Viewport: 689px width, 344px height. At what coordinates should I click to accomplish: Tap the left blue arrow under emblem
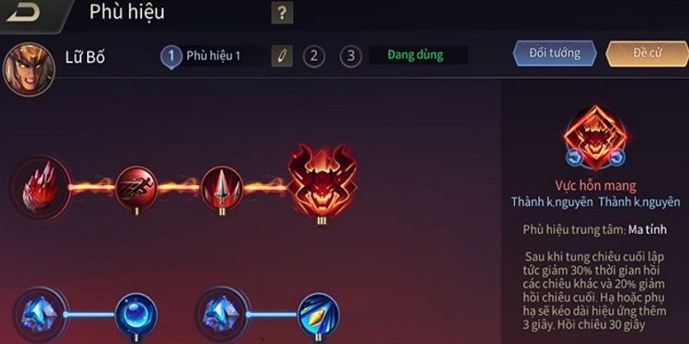pos(574,157)
